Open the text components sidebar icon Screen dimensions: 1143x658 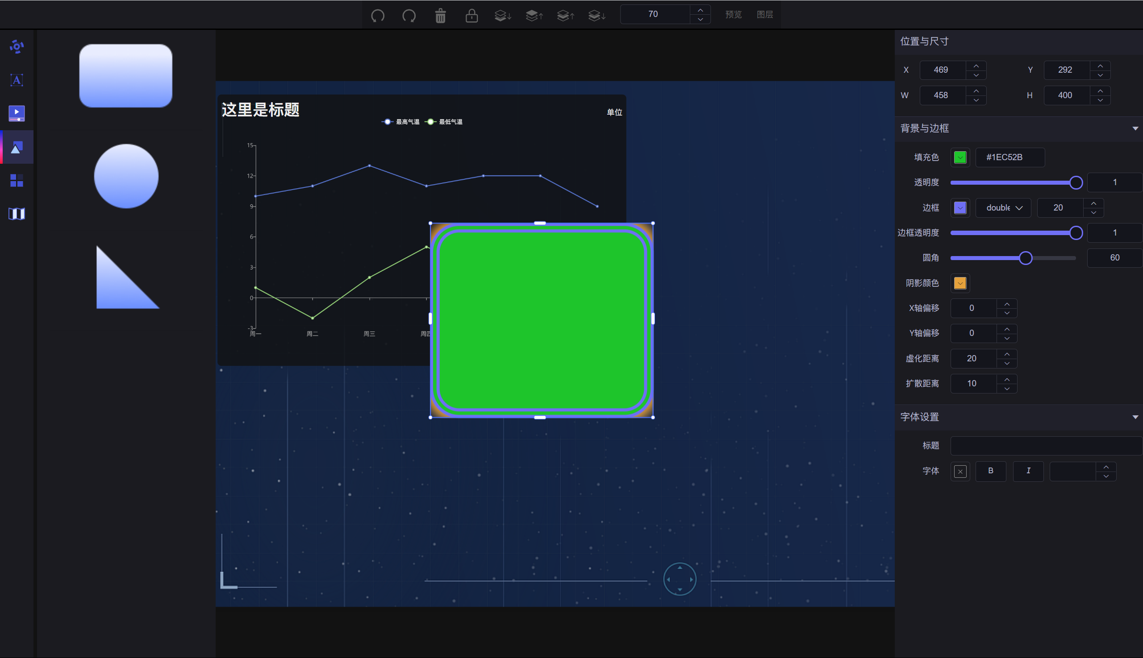pos(17,80)
